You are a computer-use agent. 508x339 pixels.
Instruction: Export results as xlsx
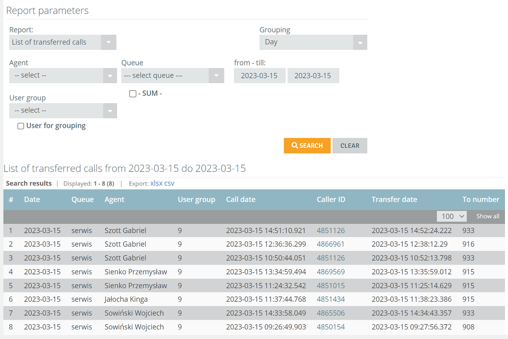[156, 183]
